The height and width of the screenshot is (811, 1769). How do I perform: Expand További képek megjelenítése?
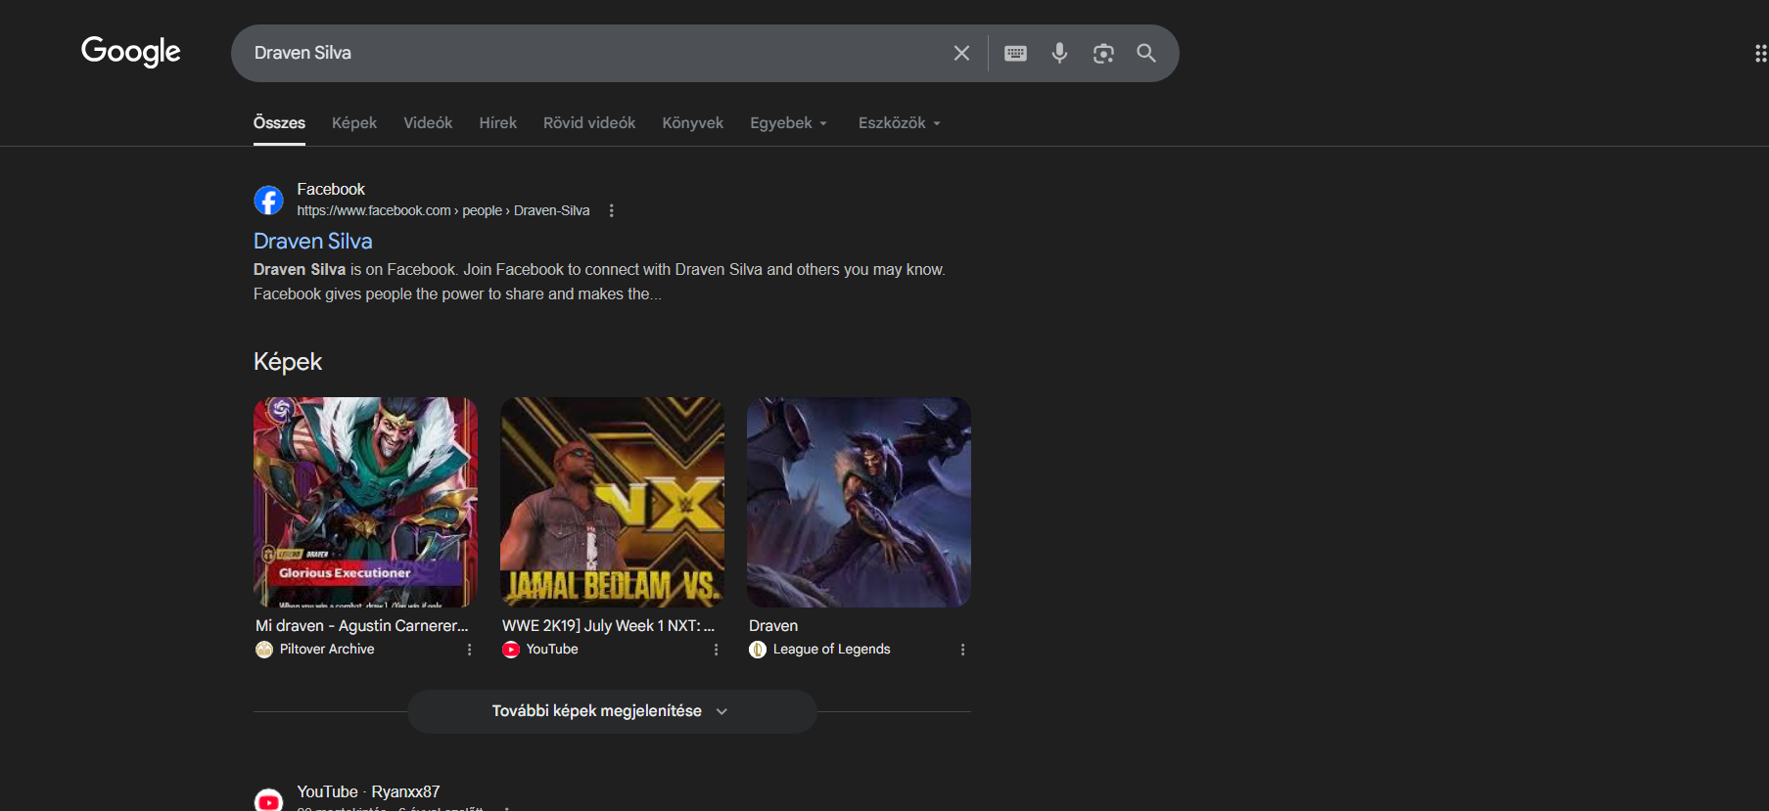(x=612, y=711)
